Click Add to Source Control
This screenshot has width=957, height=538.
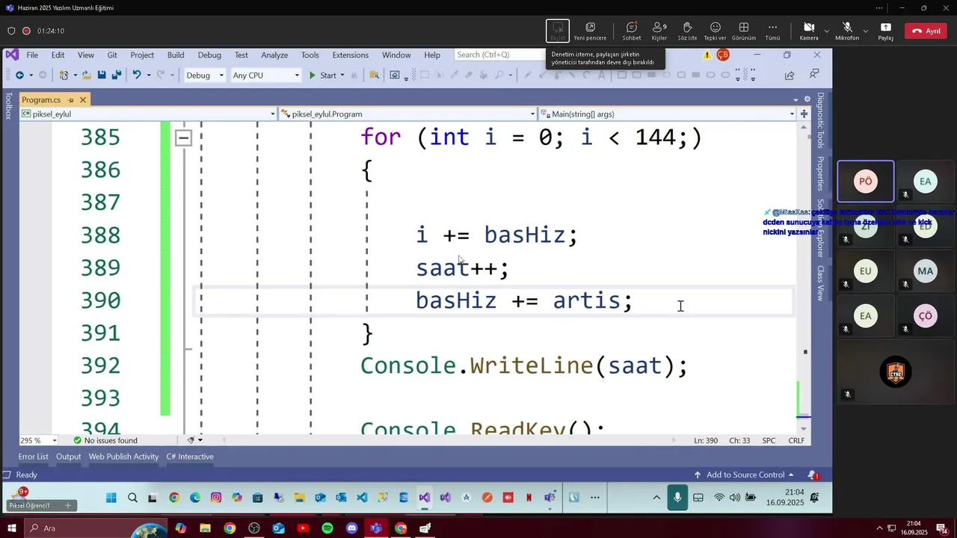744,474
